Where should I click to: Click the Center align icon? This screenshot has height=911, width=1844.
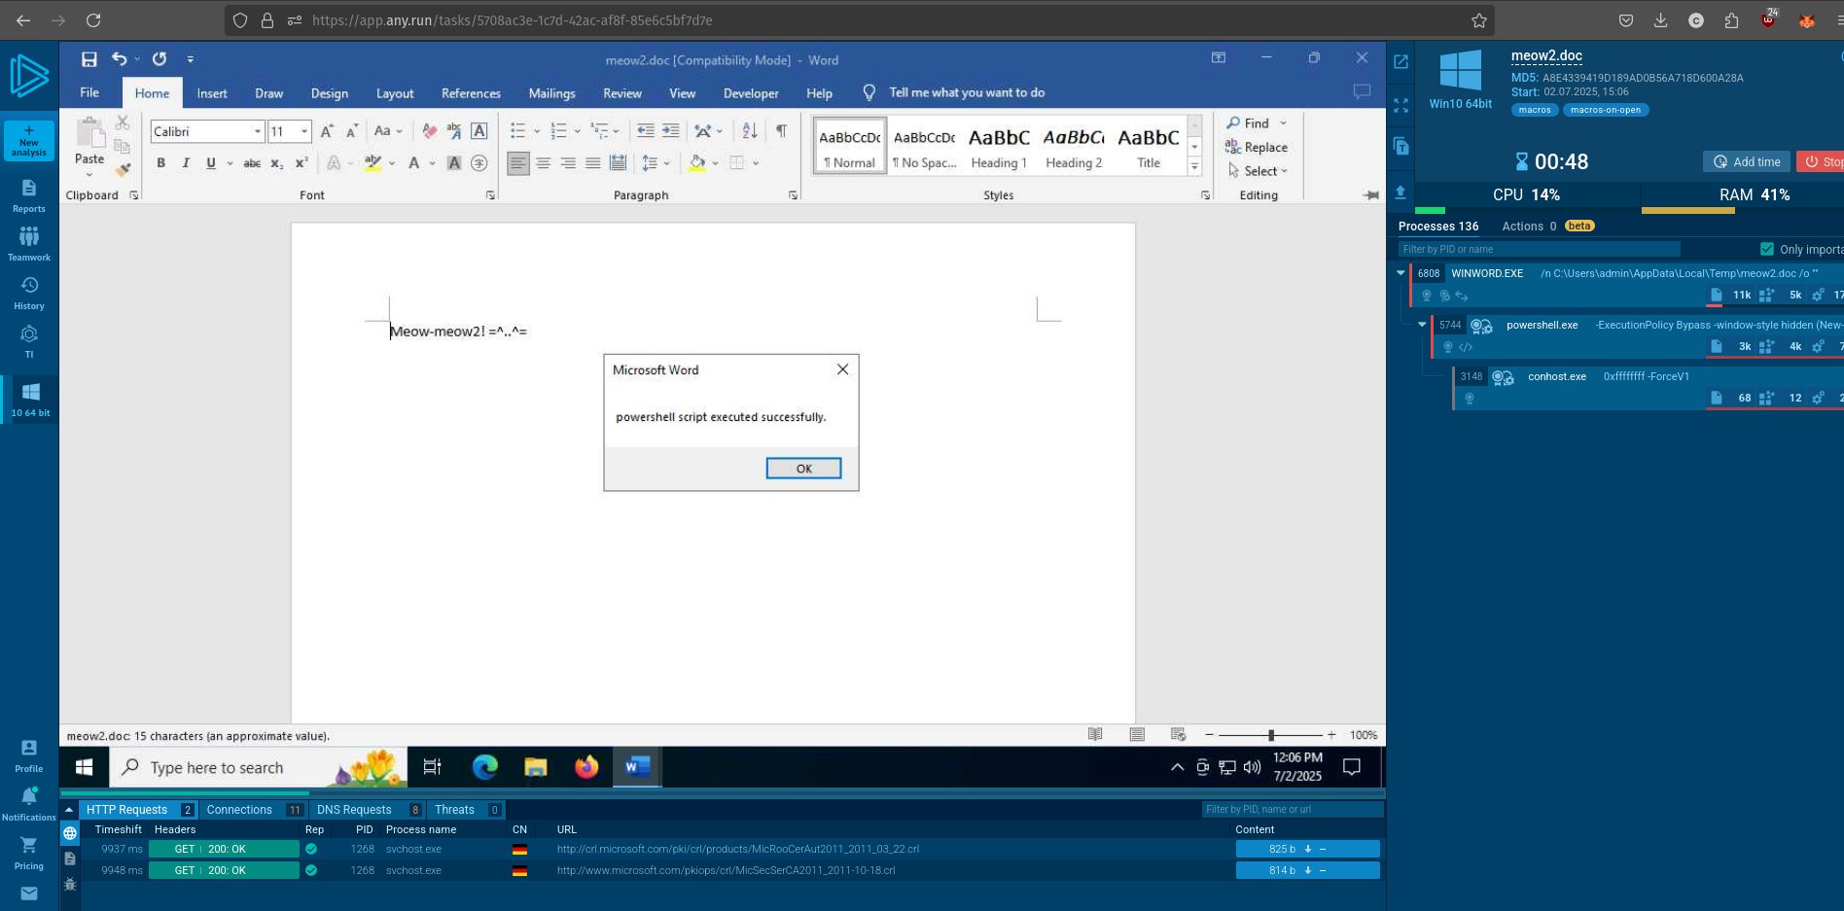tap(543, 163)
